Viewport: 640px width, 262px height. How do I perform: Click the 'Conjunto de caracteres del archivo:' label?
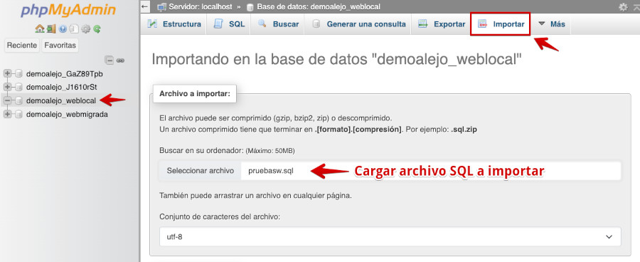click(220, 216)
